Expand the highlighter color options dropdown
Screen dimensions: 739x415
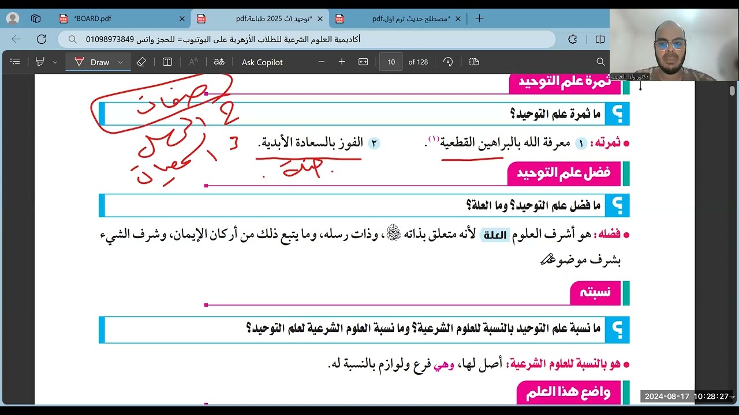pyautogui.click(x=55, y=62)
